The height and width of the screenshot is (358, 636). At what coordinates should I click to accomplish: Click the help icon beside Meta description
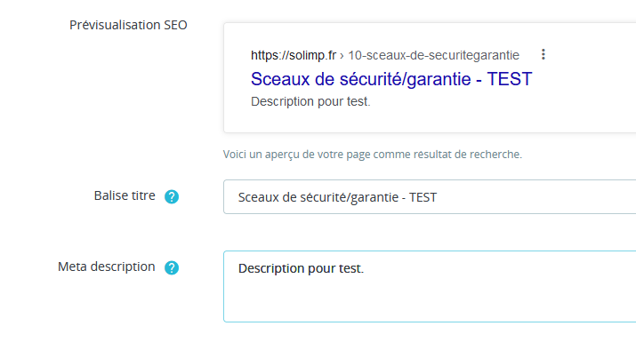click(x=172, y=267)
